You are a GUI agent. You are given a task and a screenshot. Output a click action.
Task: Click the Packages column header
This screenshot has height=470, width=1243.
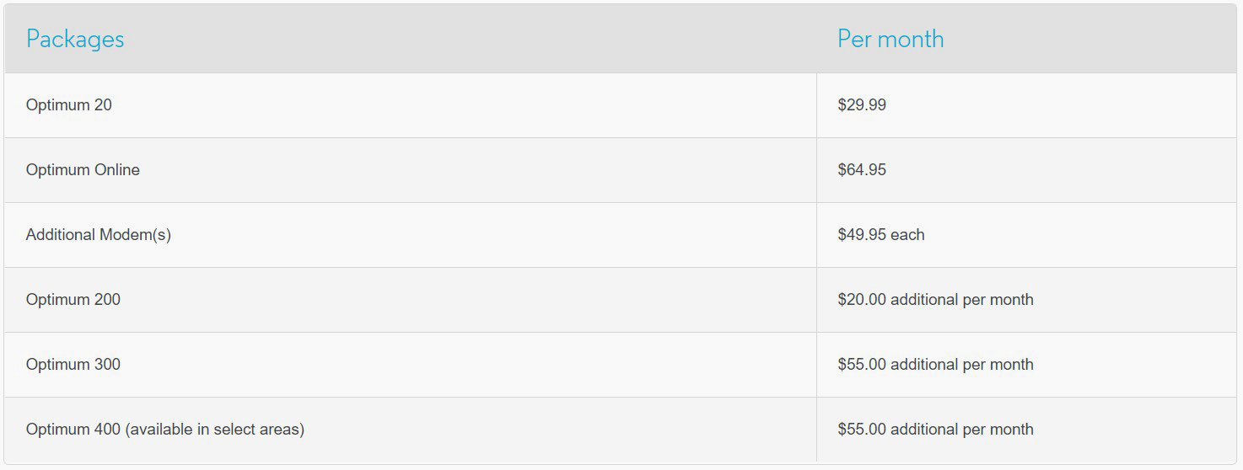coord(75,40)
